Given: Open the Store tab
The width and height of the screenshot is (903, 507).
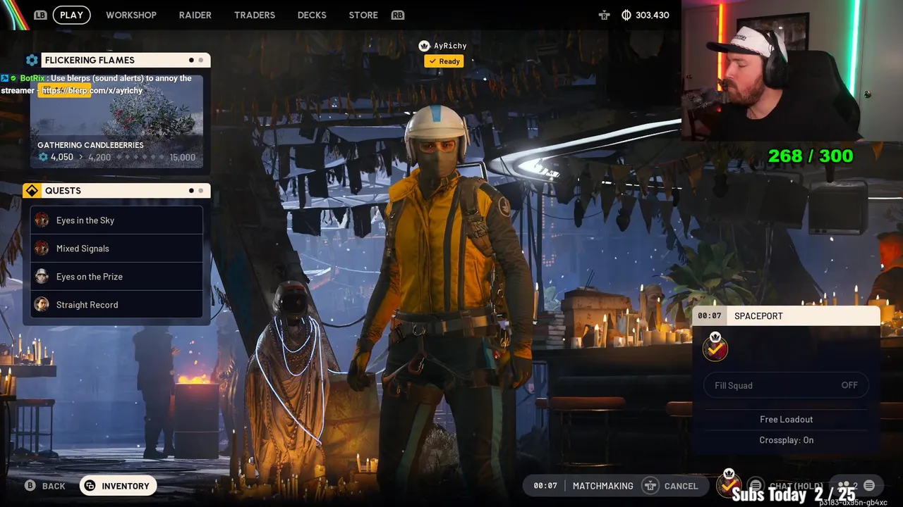Looking at the screenshot, I should point(363,15).
